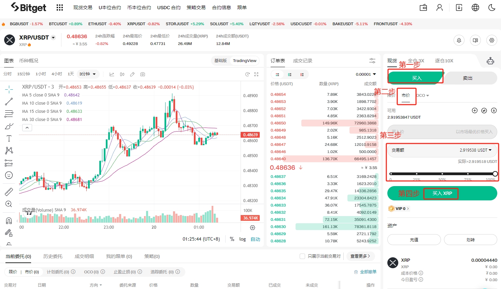Collapse the moving average indicator legend
501x289 pixels.
click(x=27, y=128)
